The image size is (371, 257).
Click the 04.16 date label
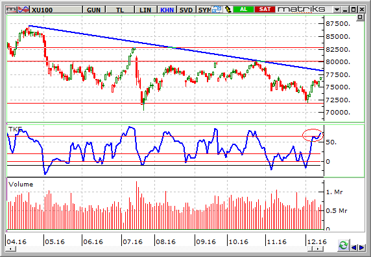17,242
